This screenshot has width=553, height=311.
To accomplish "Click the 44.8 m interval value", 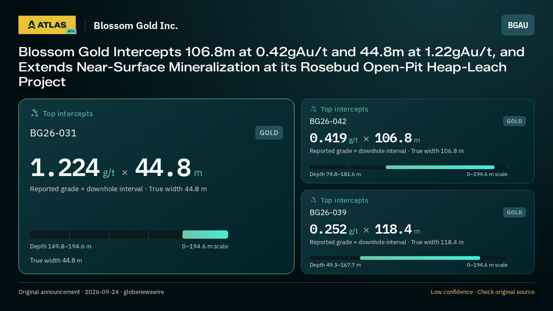I will pyautogui.click(x=169, y=168).
